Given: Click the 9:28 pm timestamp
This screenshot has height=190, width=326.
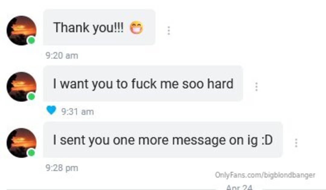Looking at the screenshot, I should [x=62, y=168].
